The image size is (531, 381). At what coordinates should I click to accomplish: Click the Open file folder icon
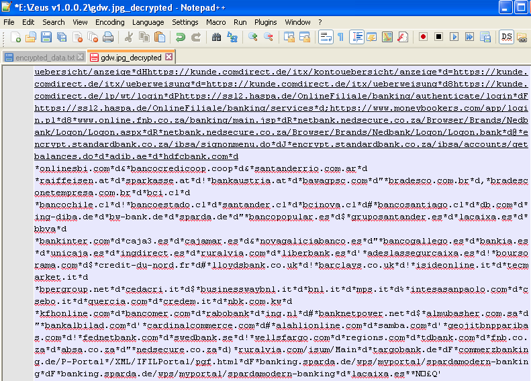31,37
